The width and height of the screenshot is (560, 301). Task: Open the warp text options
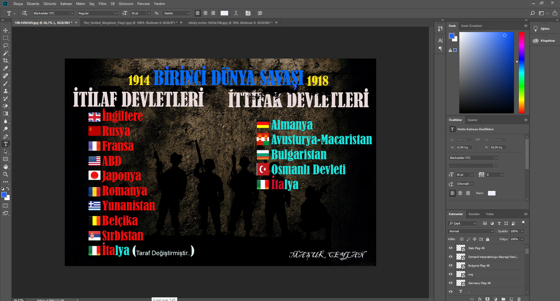236,13
